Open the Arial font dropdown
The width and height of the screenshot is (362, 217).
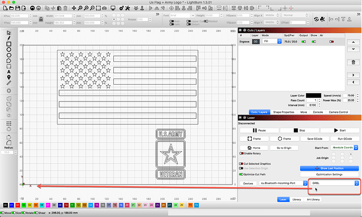[x=183, y=15]
